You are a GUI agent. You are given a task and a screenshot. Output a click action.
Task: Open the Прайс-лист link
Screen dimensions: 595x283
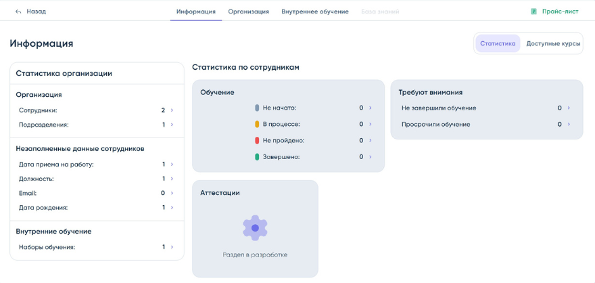[560, 12]
